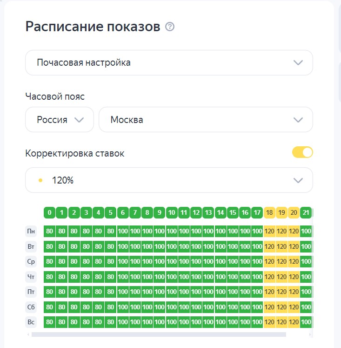Select the hour 0 column header

point(50,213)
